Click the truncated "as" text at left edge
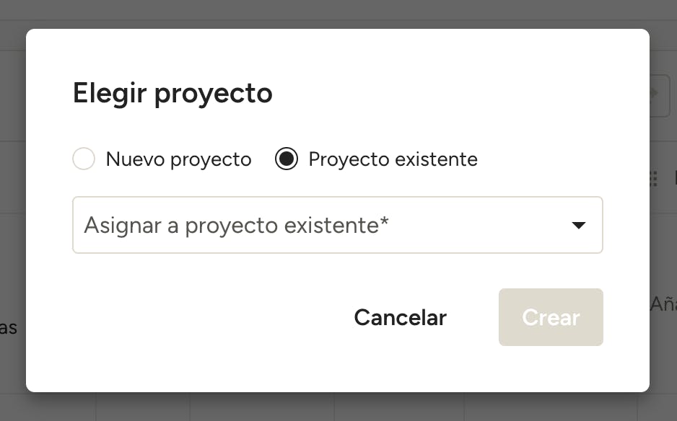 pos(8,328)
